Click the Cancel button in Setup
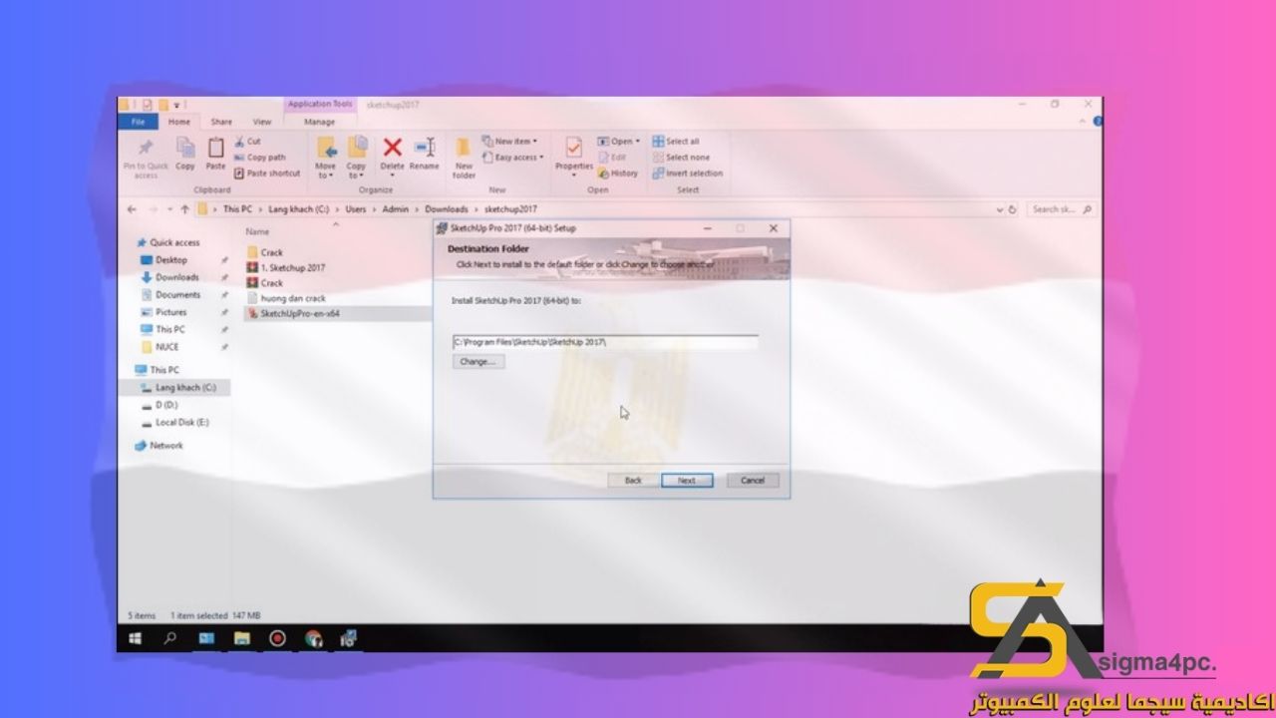1276x718 pixels. (753, 481)
